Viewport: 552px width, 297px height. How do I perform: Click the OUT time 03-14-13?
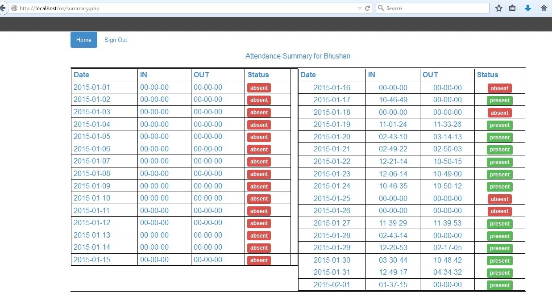click(448, 137)
